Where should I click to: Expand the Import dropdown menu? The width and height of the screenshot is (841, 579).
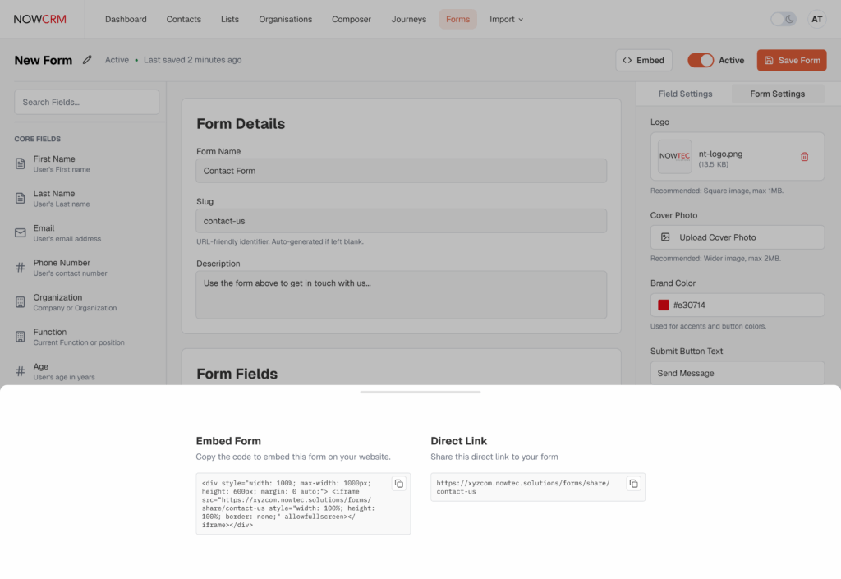click(506, 19)
